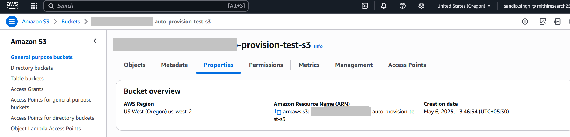Open the info panel icon
Image resolution: width=570 pixels, height=137 pixels.
click(x=525, y=22)
